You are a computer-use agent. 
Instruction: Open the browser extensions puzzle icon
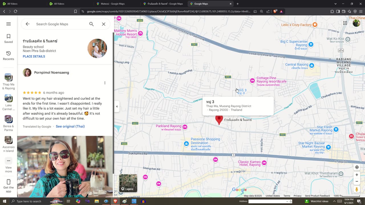point(332,11)
